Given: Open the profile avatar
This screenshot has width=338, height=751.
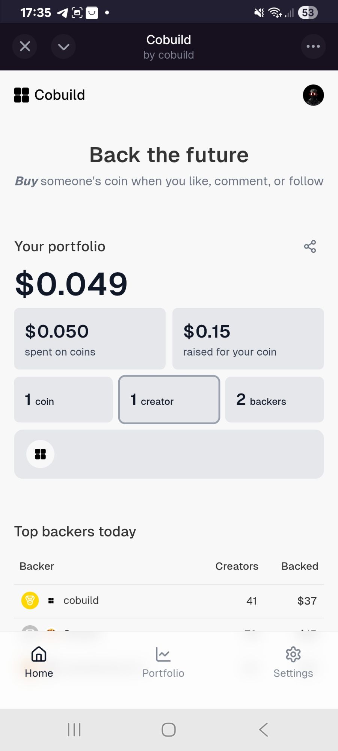Looking at the screenshot, I should pos(313,95).
